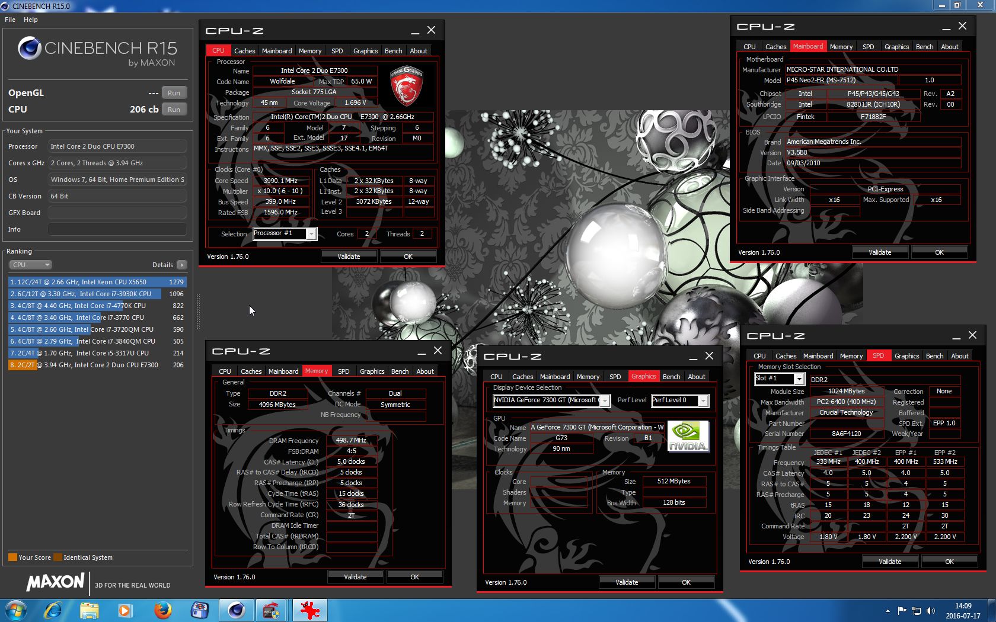Image resolution: width=996 pixels, height=622 pixels.
Task: Click the red splat taskbar icon
Action: (x=309, y=610)
